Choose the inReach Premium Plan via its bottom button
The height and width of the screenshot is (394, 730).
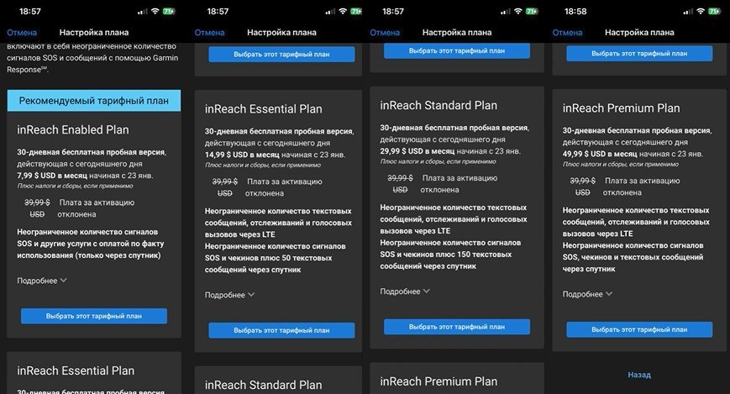click(x=639, y=329)
